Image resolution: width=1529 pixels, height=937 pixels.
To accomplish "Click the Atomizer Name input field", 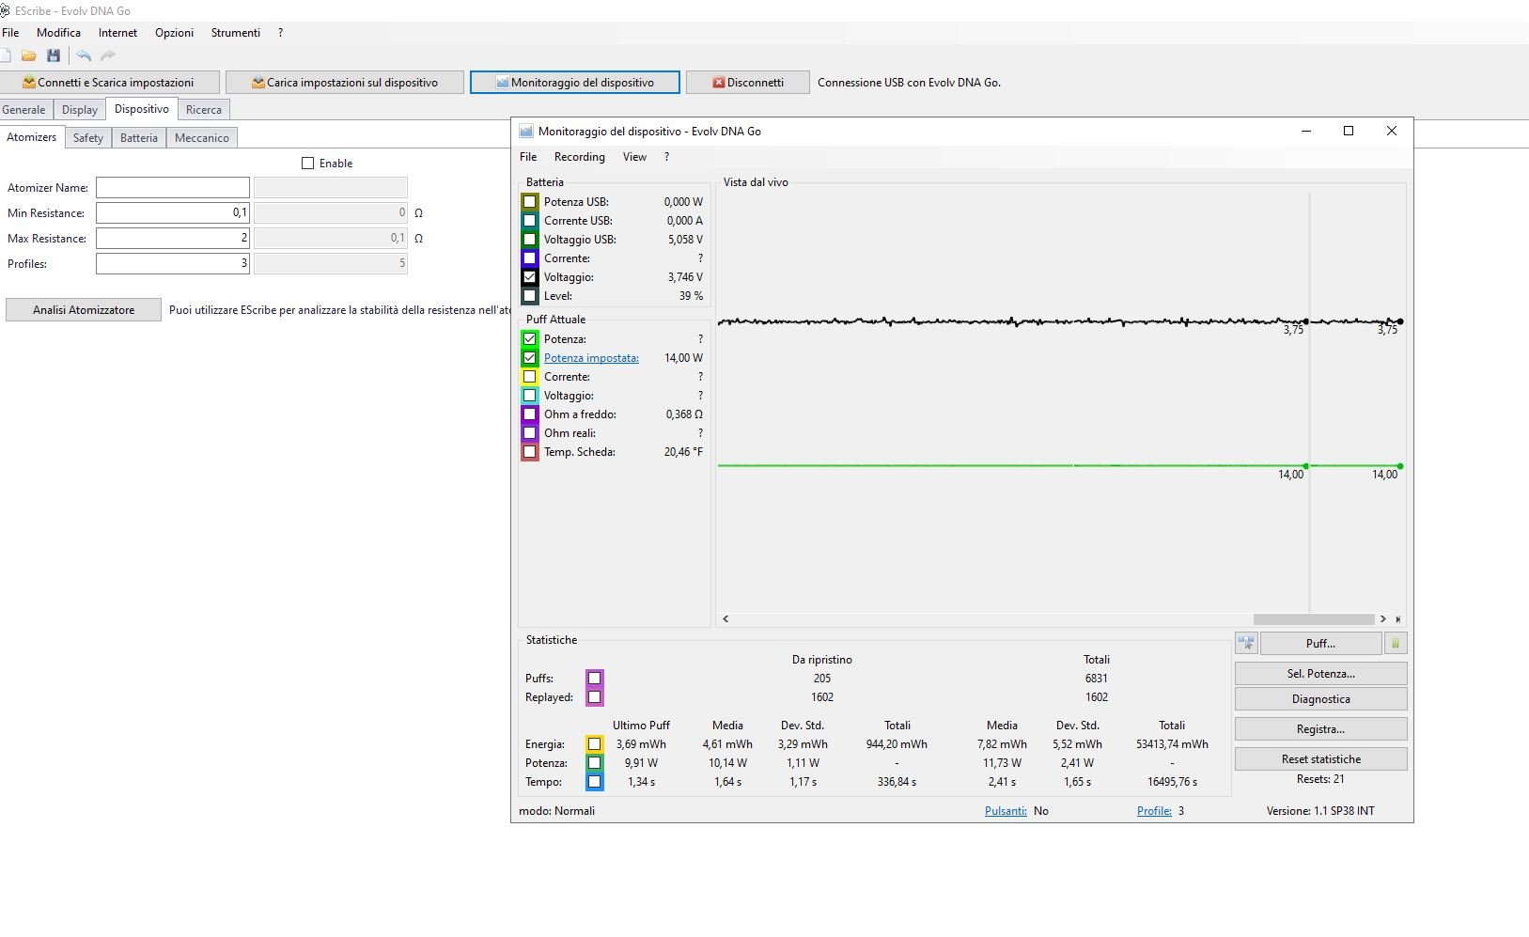I will pos(173,188).
